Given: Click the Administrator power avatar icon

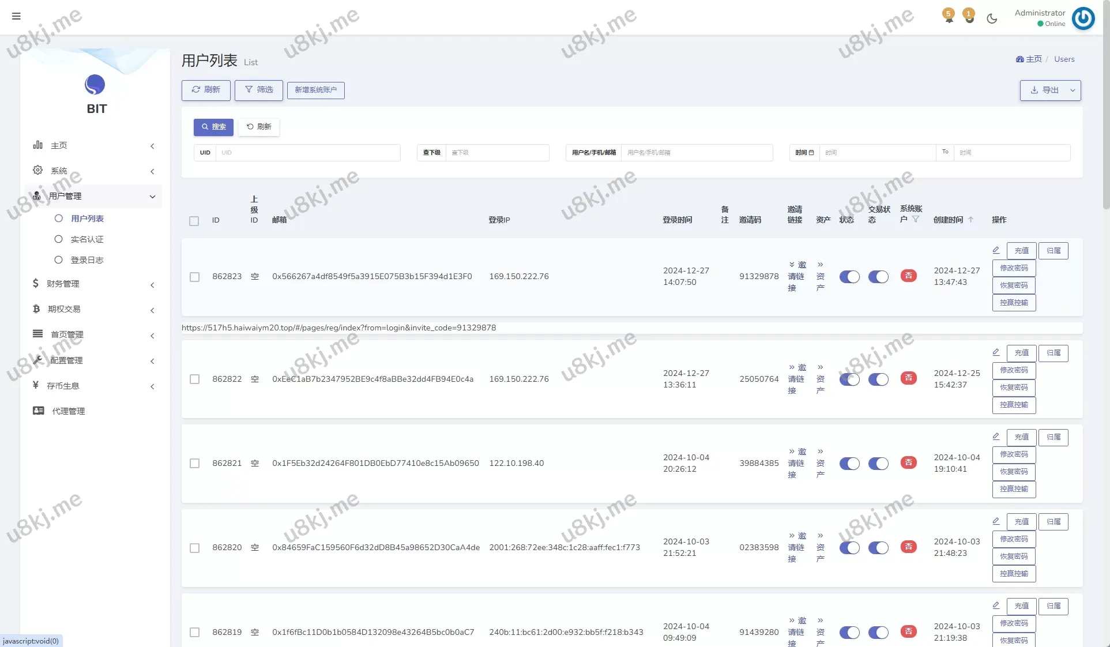Looking at the screenshot, I should [x=1083, y=18].
